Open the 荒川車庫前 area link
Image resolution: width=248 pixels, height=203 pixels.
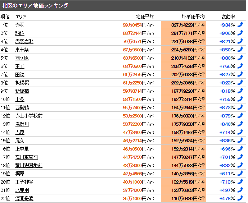(x=27, y=157)
